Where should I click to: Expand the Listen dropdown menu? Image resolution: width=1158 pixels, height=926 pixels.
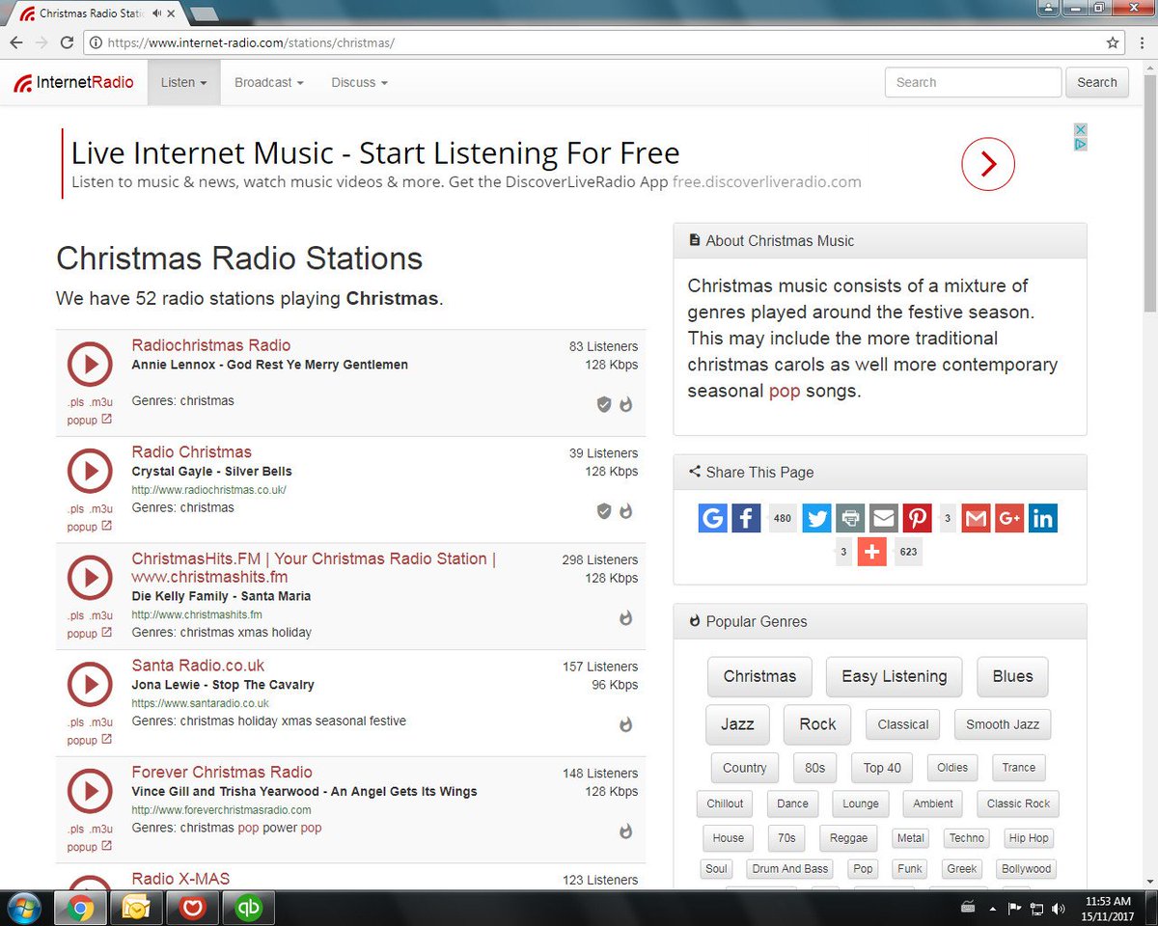(183, 82)
